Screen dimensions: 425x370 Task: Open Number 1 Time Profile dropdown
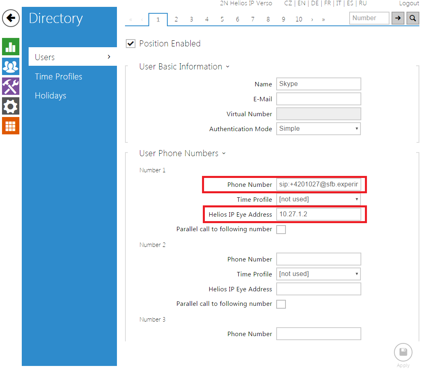pos(319,199)
